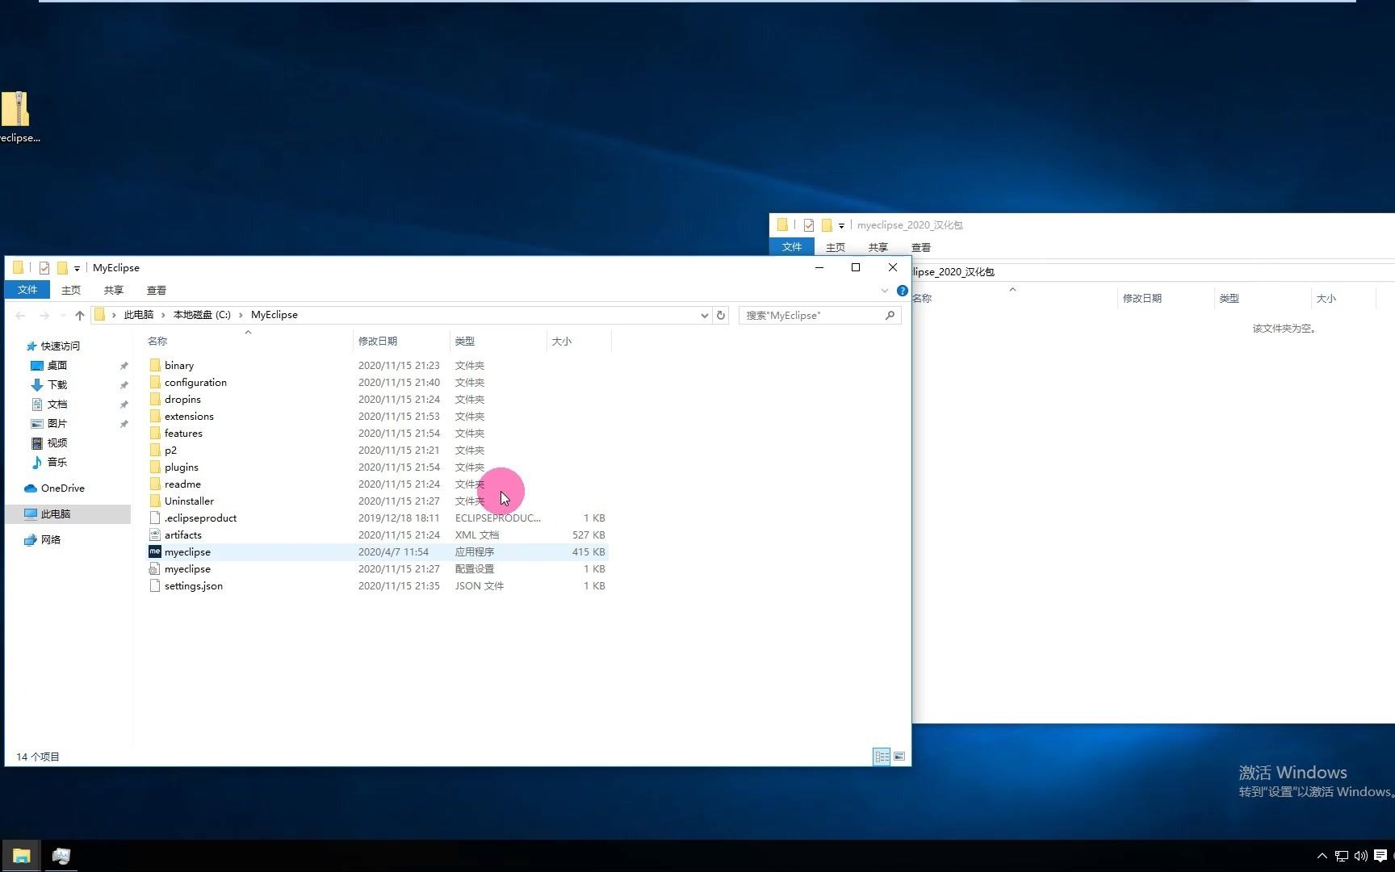Select the dropins folder

(x=182, y=399)
